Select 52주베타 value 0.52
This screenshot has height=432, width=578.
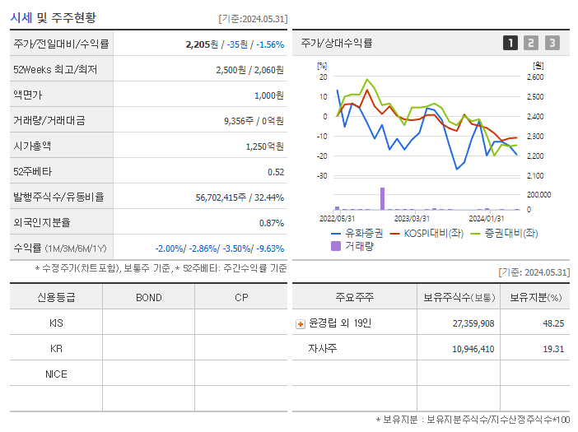(x=276, y=172)
